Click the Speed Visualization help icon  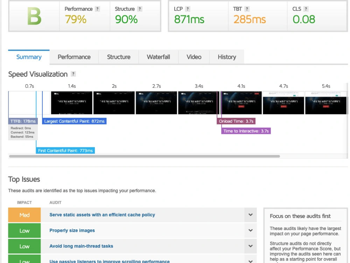[73, 74]
